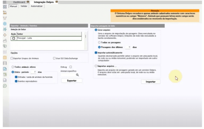The width and height of the screenshot is (204, 129).
Task: Click the magnifier search icon for Animal específico
Action: point(77,75)
